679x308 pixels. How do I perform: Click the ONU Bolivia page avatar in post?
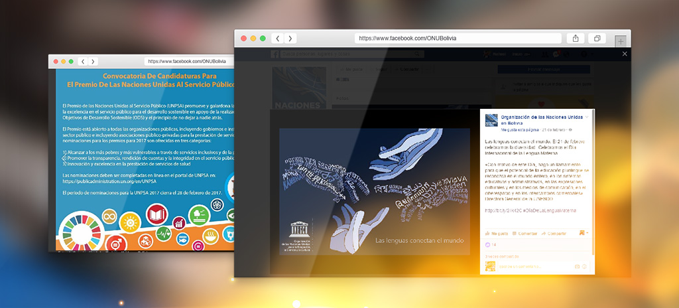tap(491, 119)
